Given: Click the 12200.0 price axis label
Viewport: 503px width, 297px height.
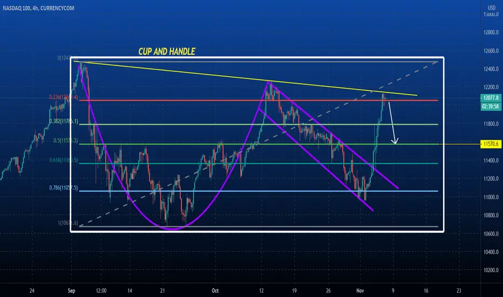Looking at the screenshot, I should tap(491, 87).
